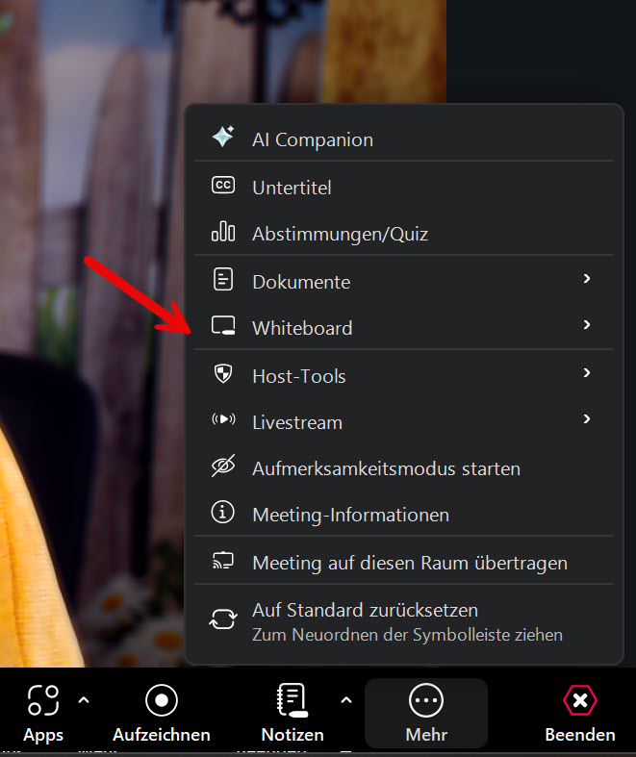Image resolution: width=636 pixels, height=757 pixels.
Task: Click the Abstimmungen/Quiz bar chart icon
Action: [x=222, y=233]
